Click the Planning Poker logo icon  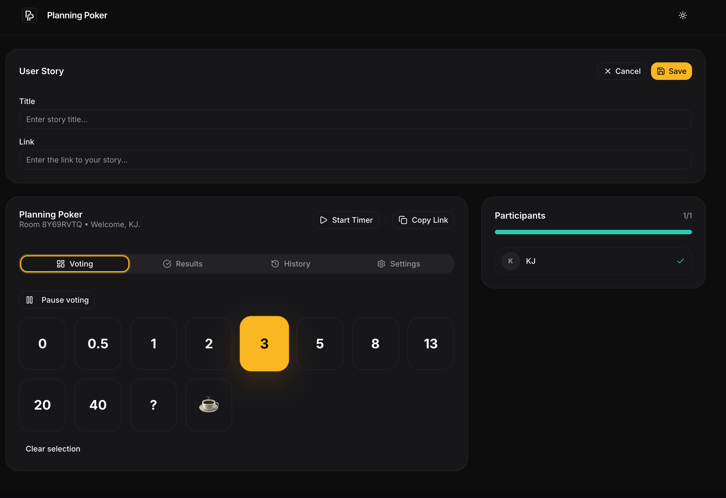pyautogui.click(x=29, y=15)
